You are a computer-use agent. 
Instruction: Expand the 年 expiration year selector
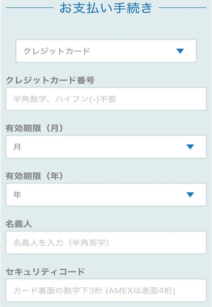tap(106, 195)
